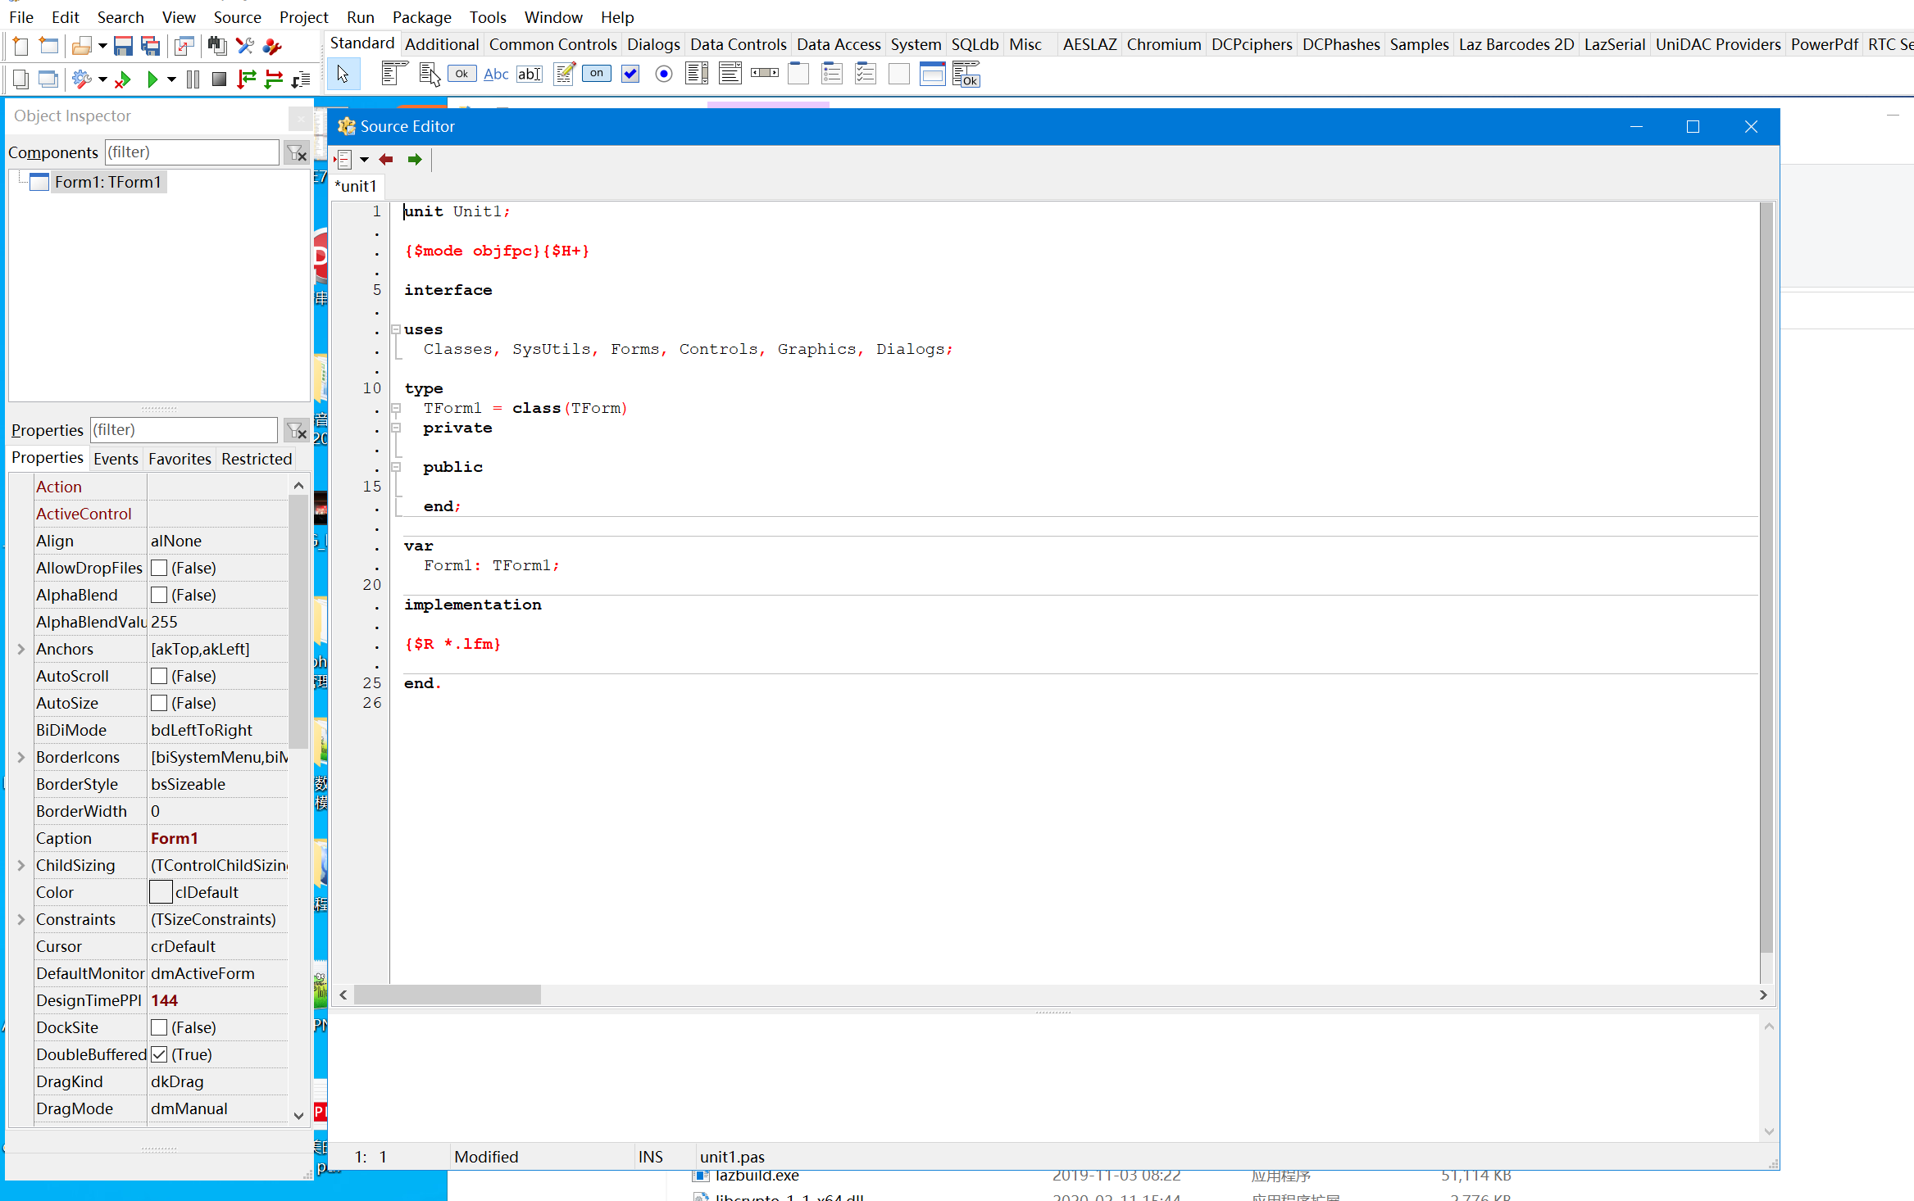Expand the Anchors property row
This screenshot has width=1914, height=1201.
(20, 647)
